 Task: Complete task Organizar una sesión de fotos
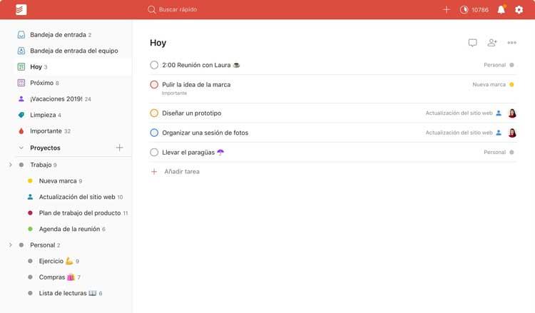[x=154, y=133]
